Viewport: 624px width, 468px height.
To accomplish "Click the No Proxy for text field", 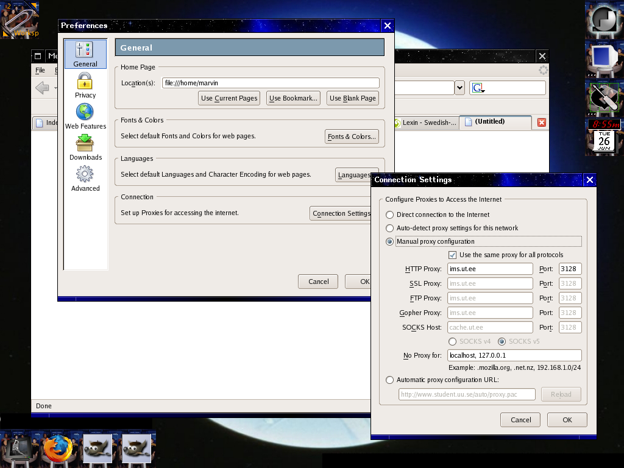I will (514, 355).
